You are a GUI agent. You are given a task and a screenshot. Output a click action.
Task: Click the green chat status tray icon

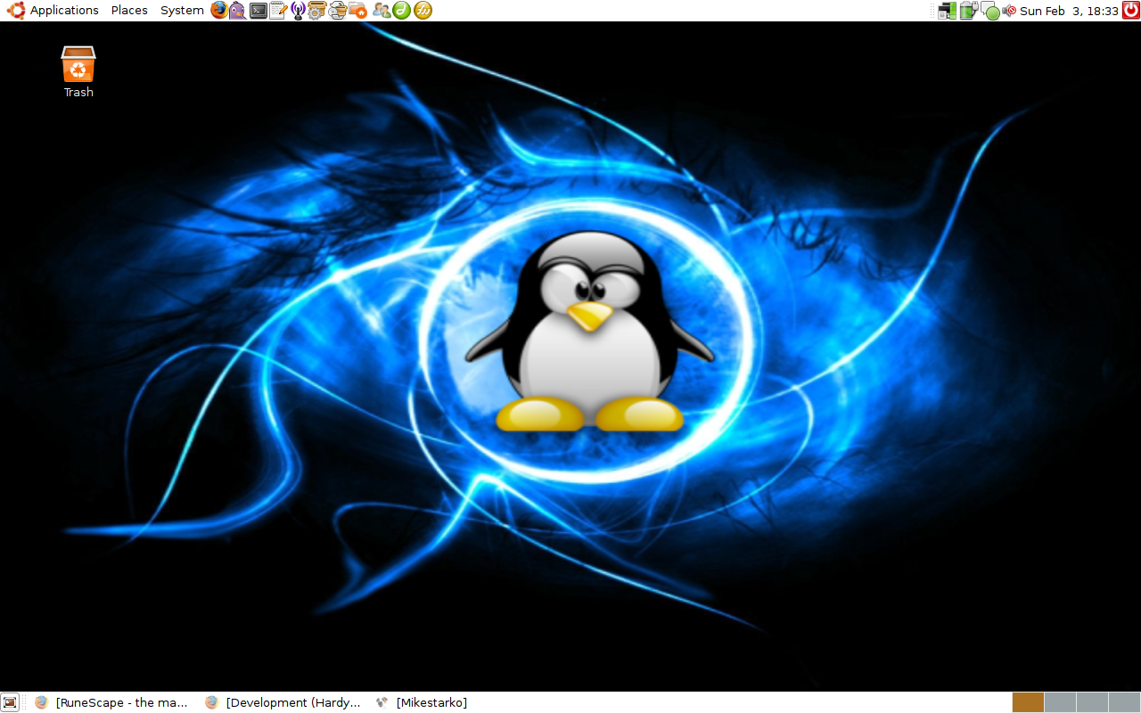tap(990, 12)
